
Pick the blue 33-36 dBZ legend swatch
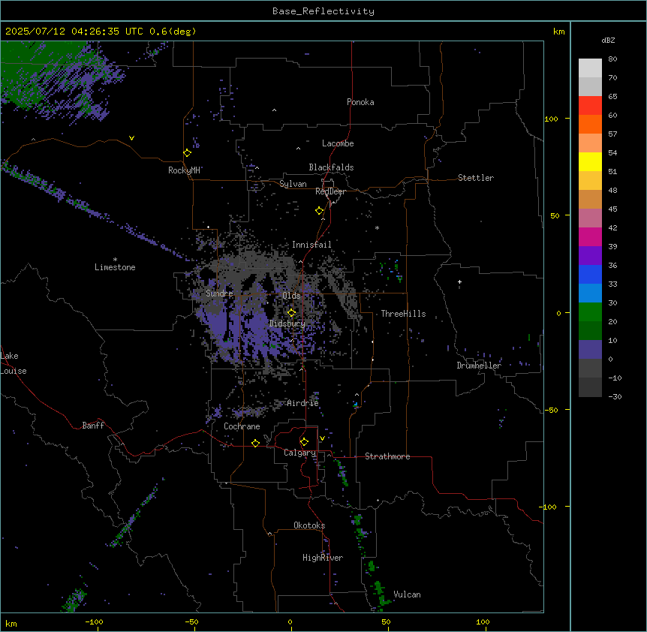(590, 274)
